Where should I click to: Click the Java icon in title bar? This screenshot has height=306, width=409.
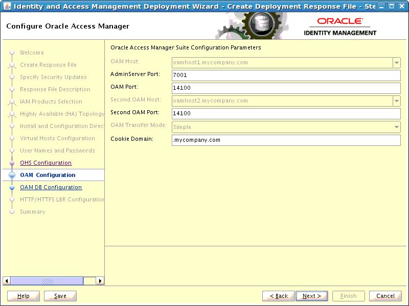(x=7, y=6)
